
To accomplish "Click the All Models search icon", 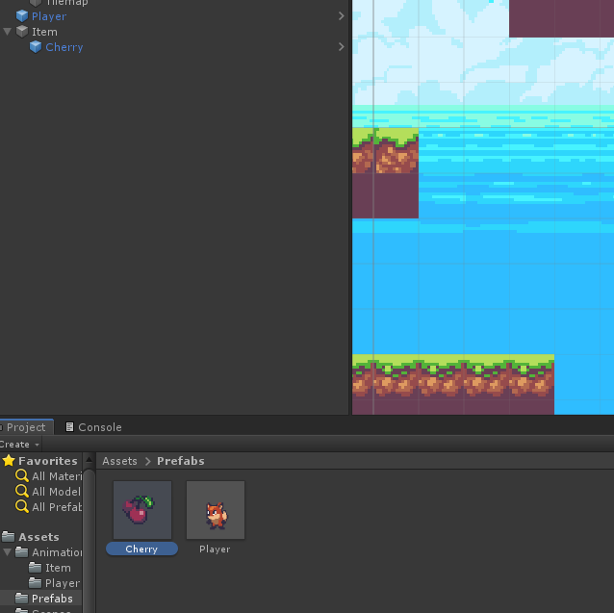I will coord(22,491).
